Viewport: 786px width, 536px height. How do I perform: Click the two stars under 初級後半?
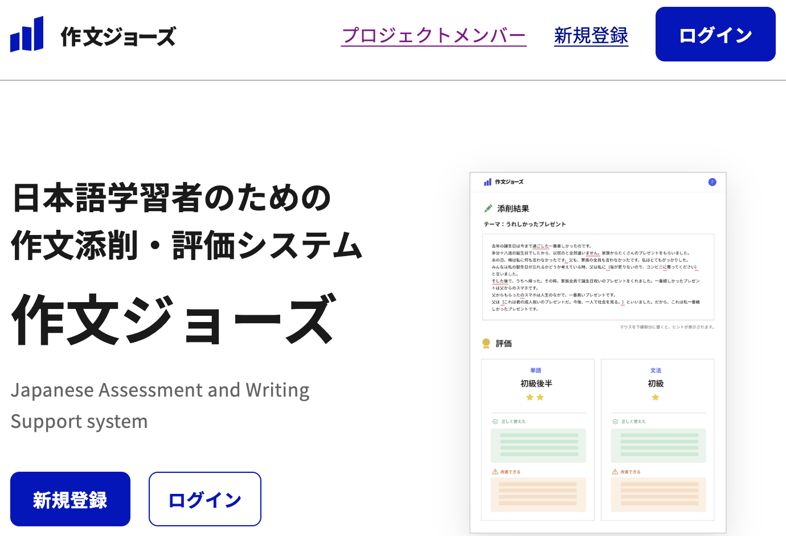point(535,397)
